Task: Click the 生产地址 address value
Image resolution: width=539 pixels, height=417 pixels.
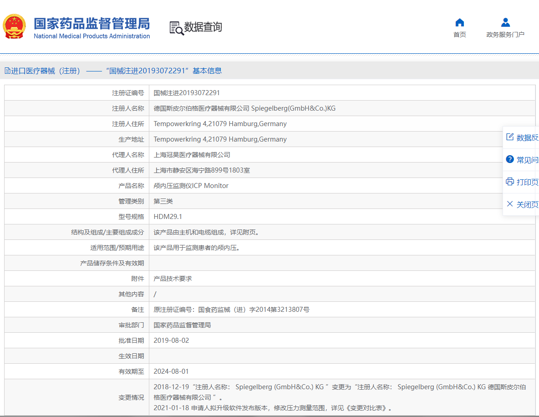Action: [x=220, y=139]
